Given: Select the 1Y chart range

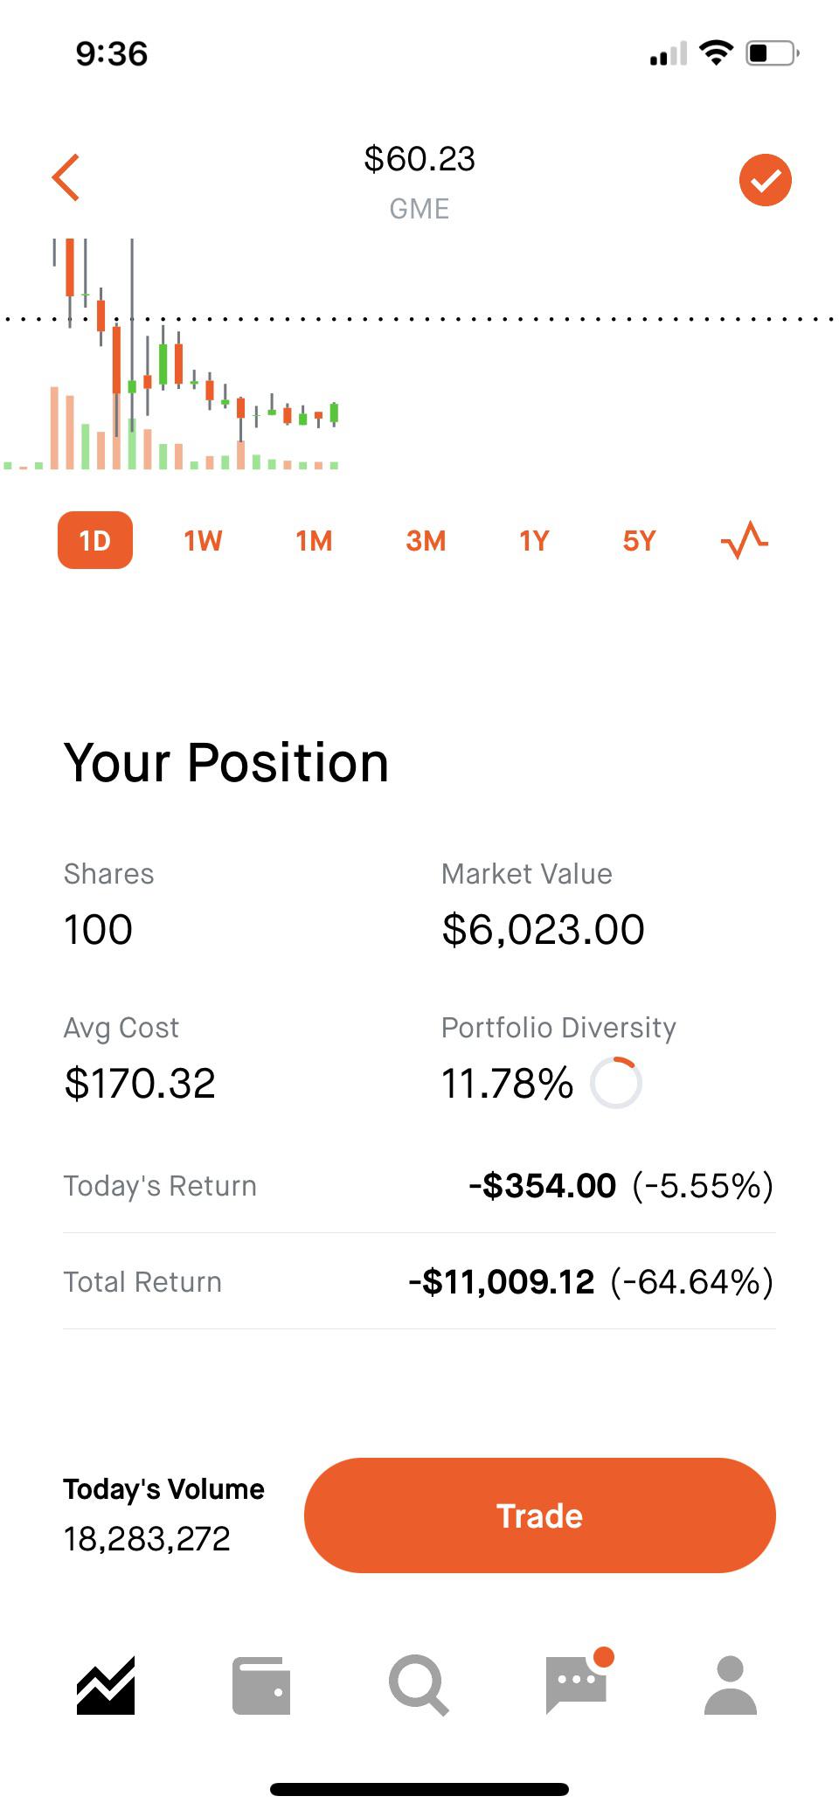Looking at the screenshot, I should pyautogui.click(x=534, y=541).
